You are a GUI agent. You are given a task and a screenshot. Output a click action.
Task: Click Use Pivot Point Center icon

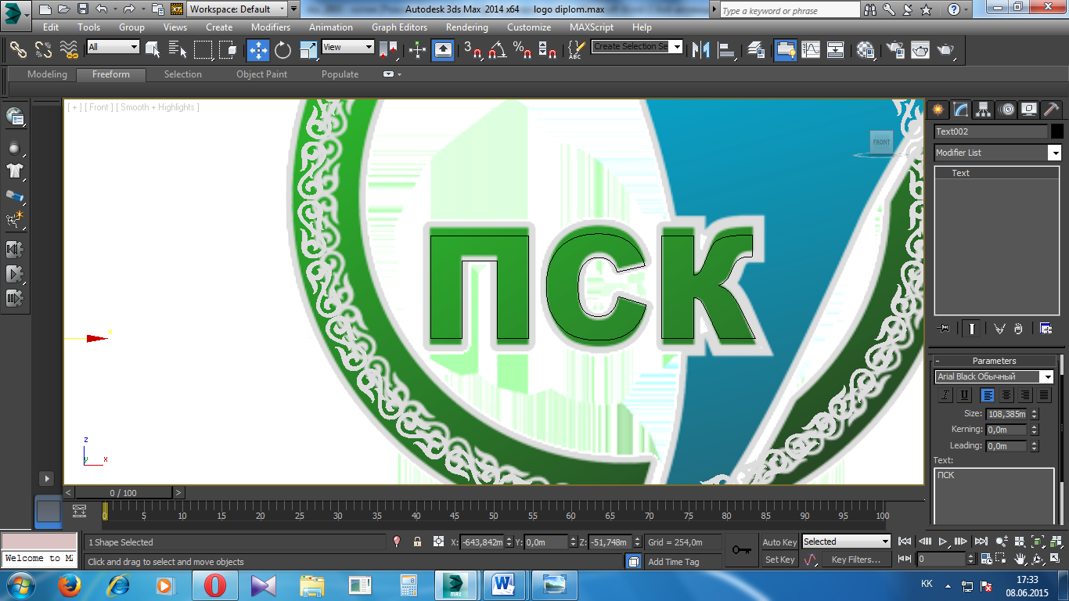(388, 50)
